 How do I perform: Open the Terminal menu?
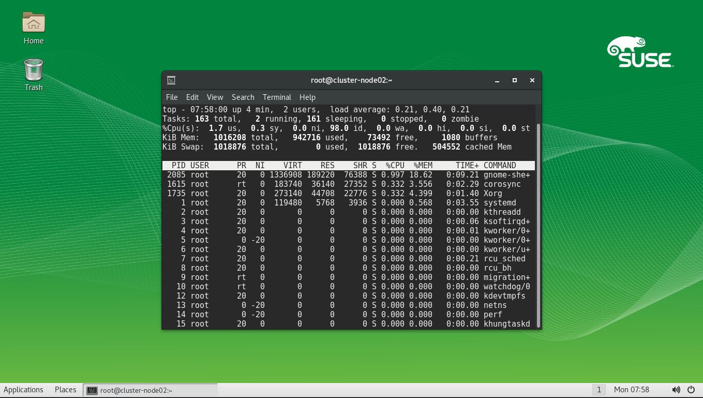point(277,97)
